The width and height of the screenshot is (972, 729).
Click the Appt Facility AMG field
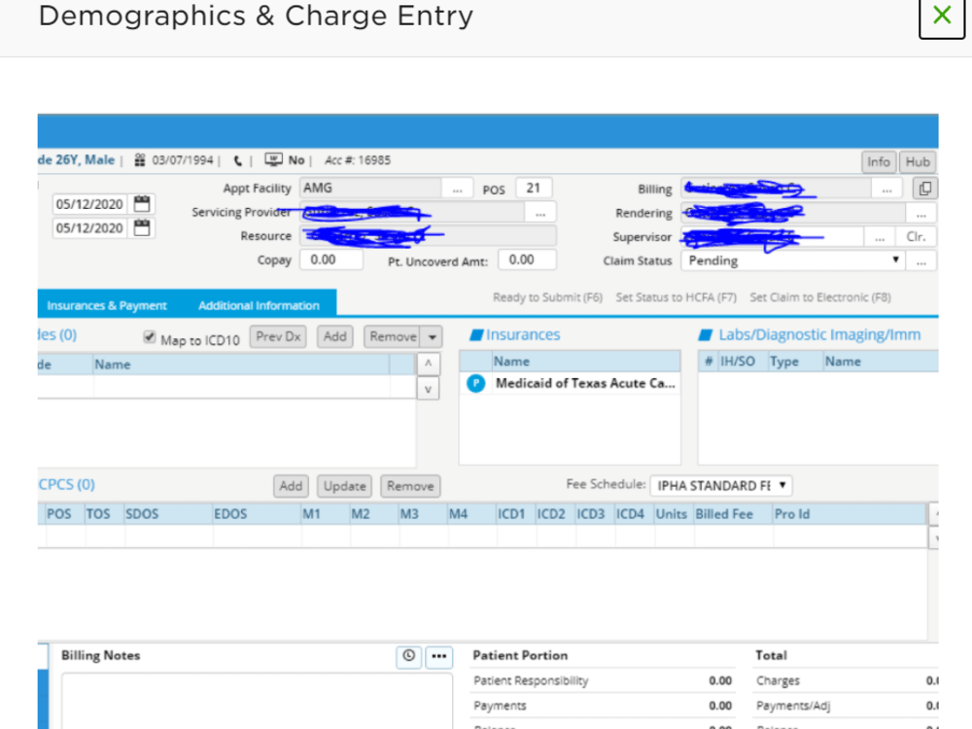tap(370, 189)
